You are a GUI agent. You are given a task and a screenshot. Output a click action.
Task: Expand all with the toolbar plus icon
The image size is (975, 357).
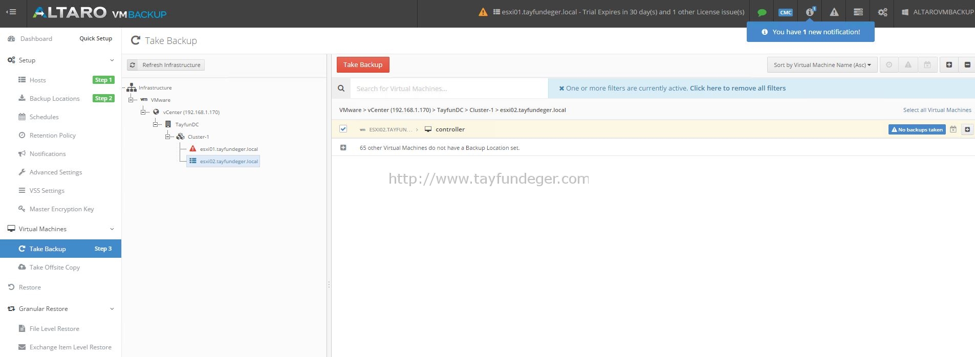[x=949, y=65]
